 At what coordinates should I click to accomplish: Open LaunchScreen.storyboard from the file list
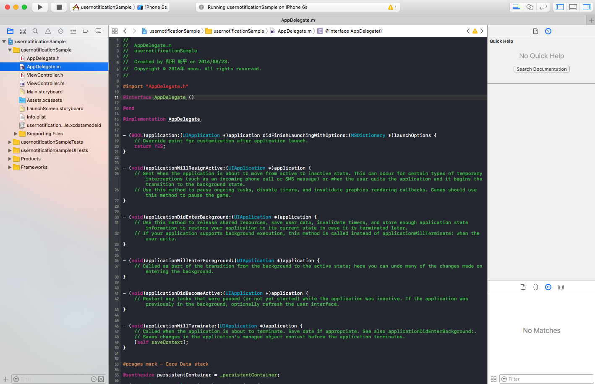54,108
